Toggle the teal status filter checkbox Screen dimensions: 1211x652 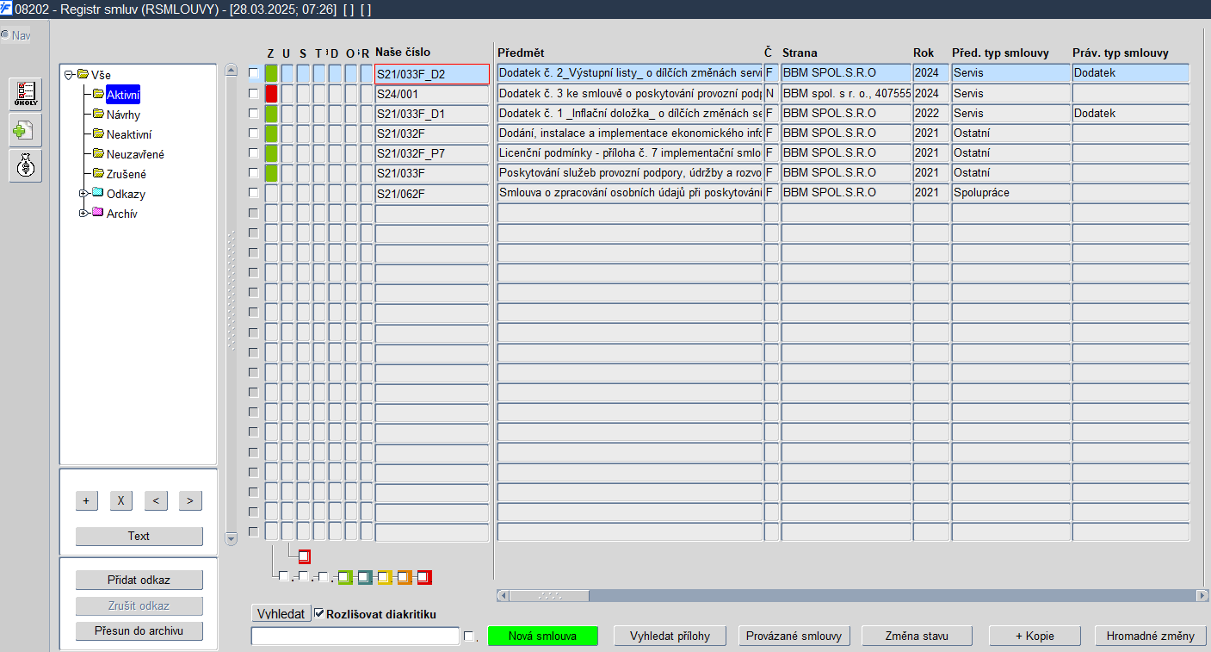pos(365,577)
